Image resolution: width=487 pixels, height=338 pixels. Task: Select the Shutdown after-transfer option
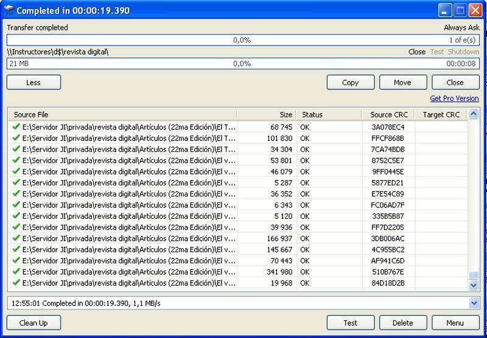coord(463,52)
